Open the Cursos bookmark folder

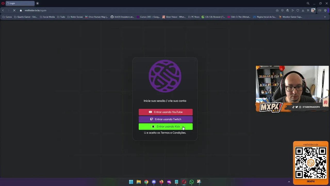tap(7, 17)
